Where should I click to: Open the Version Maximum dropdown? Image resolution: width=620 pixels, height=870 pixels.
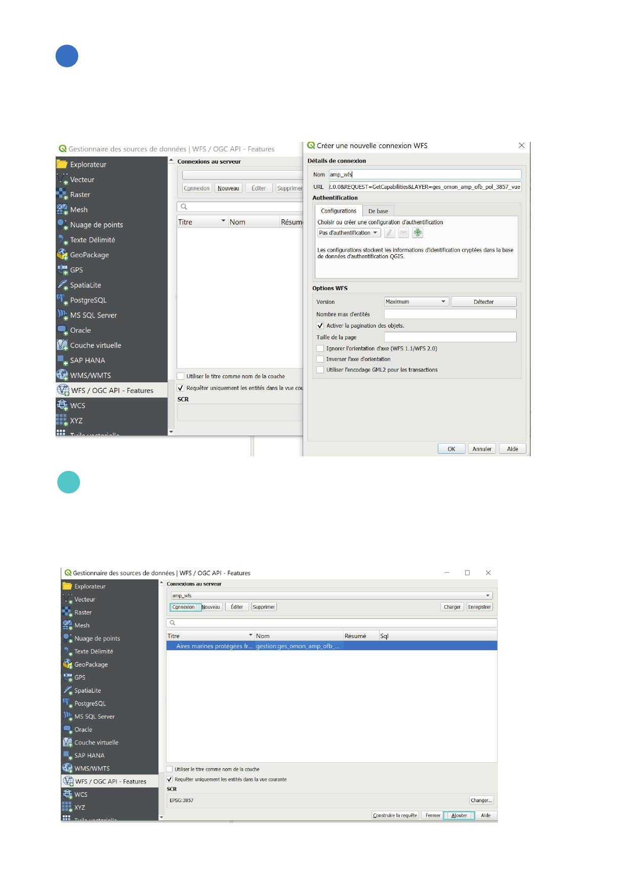point(416,302)
